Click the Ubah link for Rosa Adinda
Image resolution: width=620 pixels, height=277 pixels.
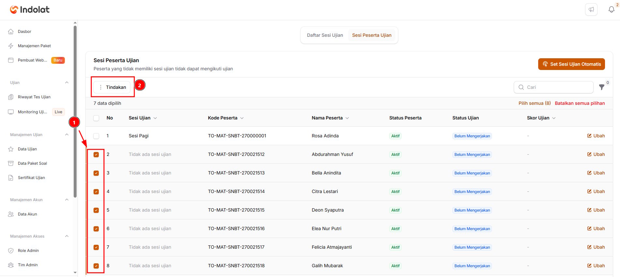pos(599,136)
